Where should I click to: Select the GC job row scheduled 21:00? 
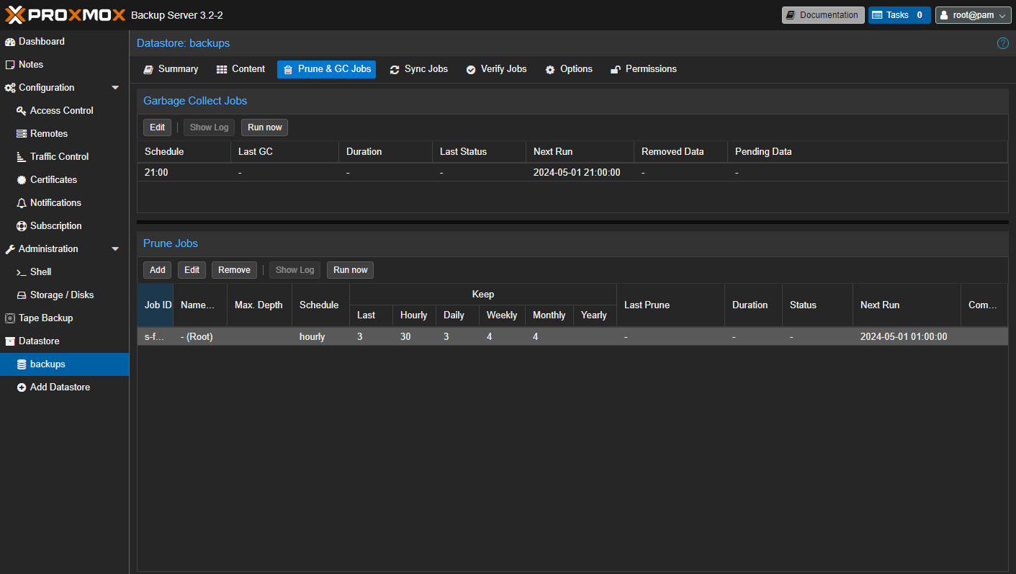coord(572,173)
